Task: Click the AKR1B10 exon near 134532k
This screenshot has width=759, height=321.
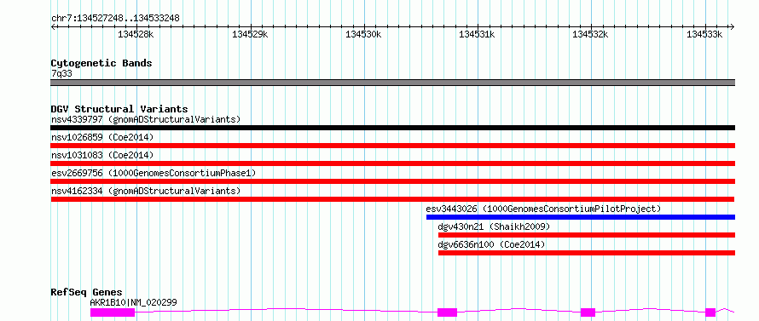Action: [x=588, y=312]
